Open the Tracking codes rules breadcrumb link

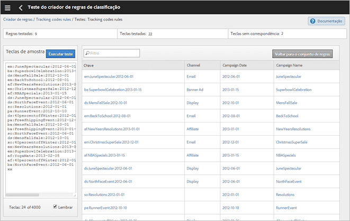(x=53, y=20)
